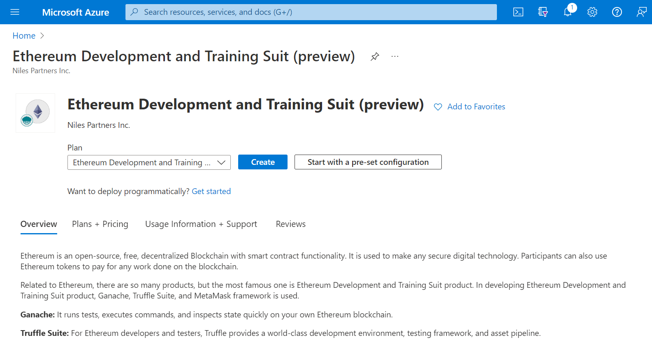Screen dimensions: 652x347
Task: Open Directories and subscriptions filter icon
Action: point(543,12)
